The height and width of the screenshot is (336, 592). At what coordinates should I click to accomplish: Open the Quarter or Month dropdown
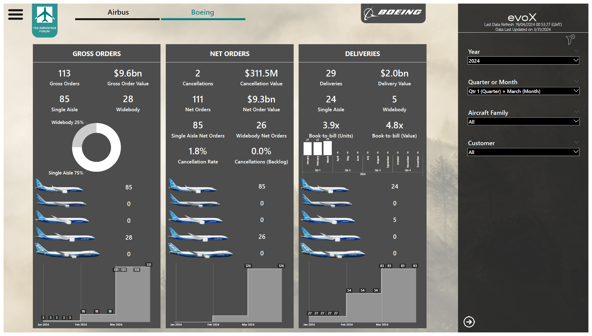click(x=523, y=91)
